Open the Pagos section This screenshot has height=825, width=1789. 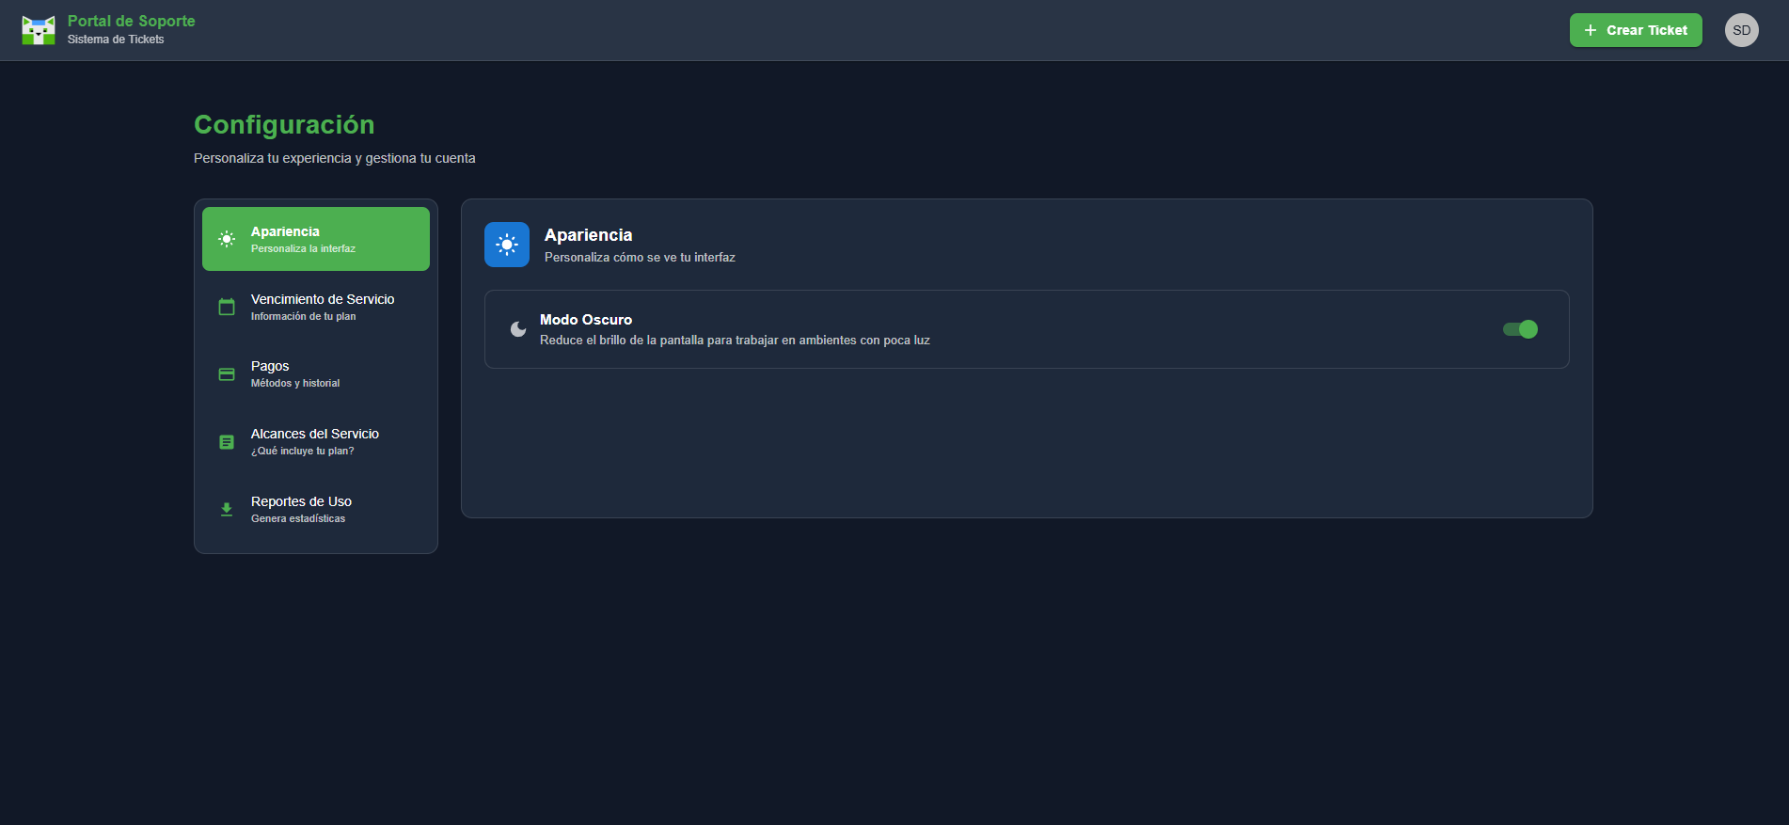316,374
